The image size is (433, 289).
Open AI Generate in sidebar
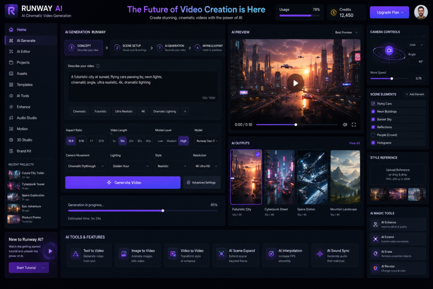click(x=31, y=41)
